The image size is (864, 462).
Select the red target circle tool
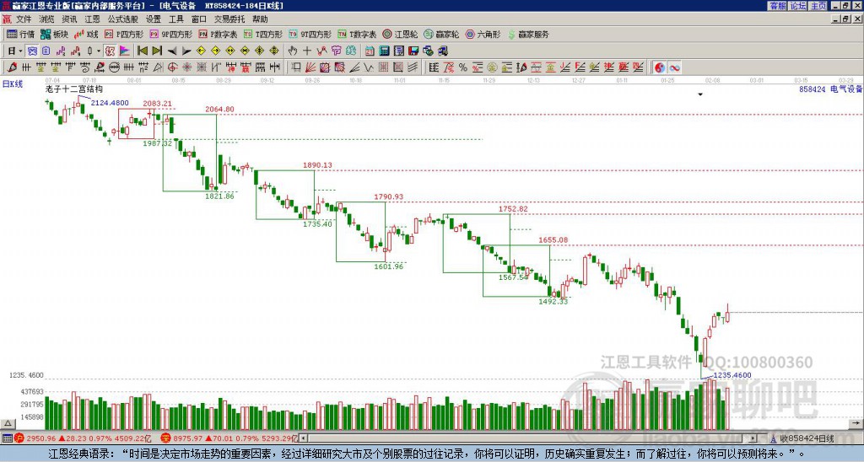point(172,67)
